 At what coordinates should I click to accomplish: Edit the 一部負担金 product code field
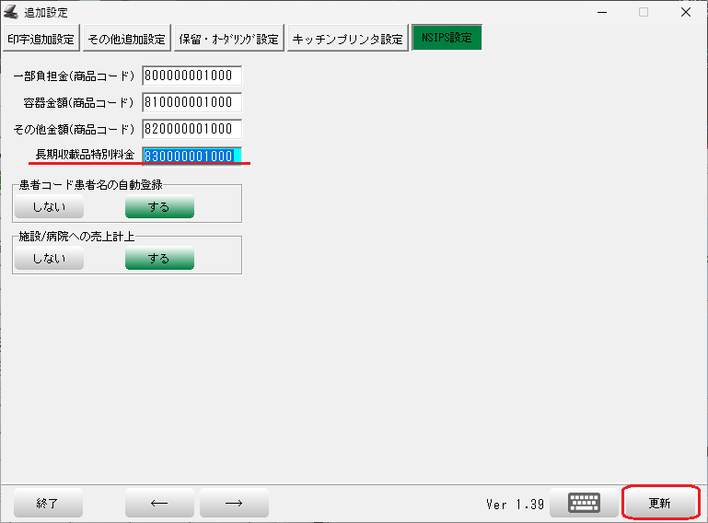pyautogui.click(x=192, y=76)
